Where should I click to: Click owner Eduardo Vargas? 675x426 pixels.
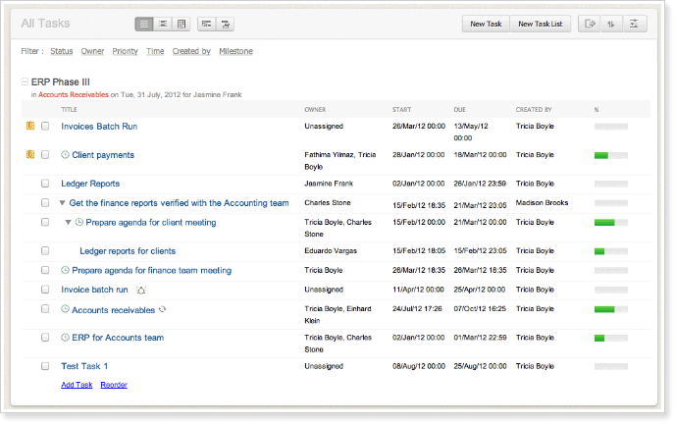click(331, 250)
